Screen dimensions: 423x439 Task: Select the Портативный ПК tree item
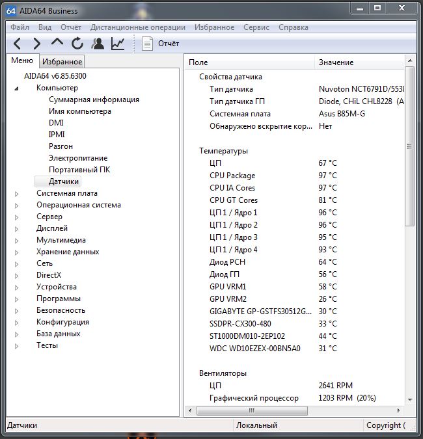tap(79, 170)
